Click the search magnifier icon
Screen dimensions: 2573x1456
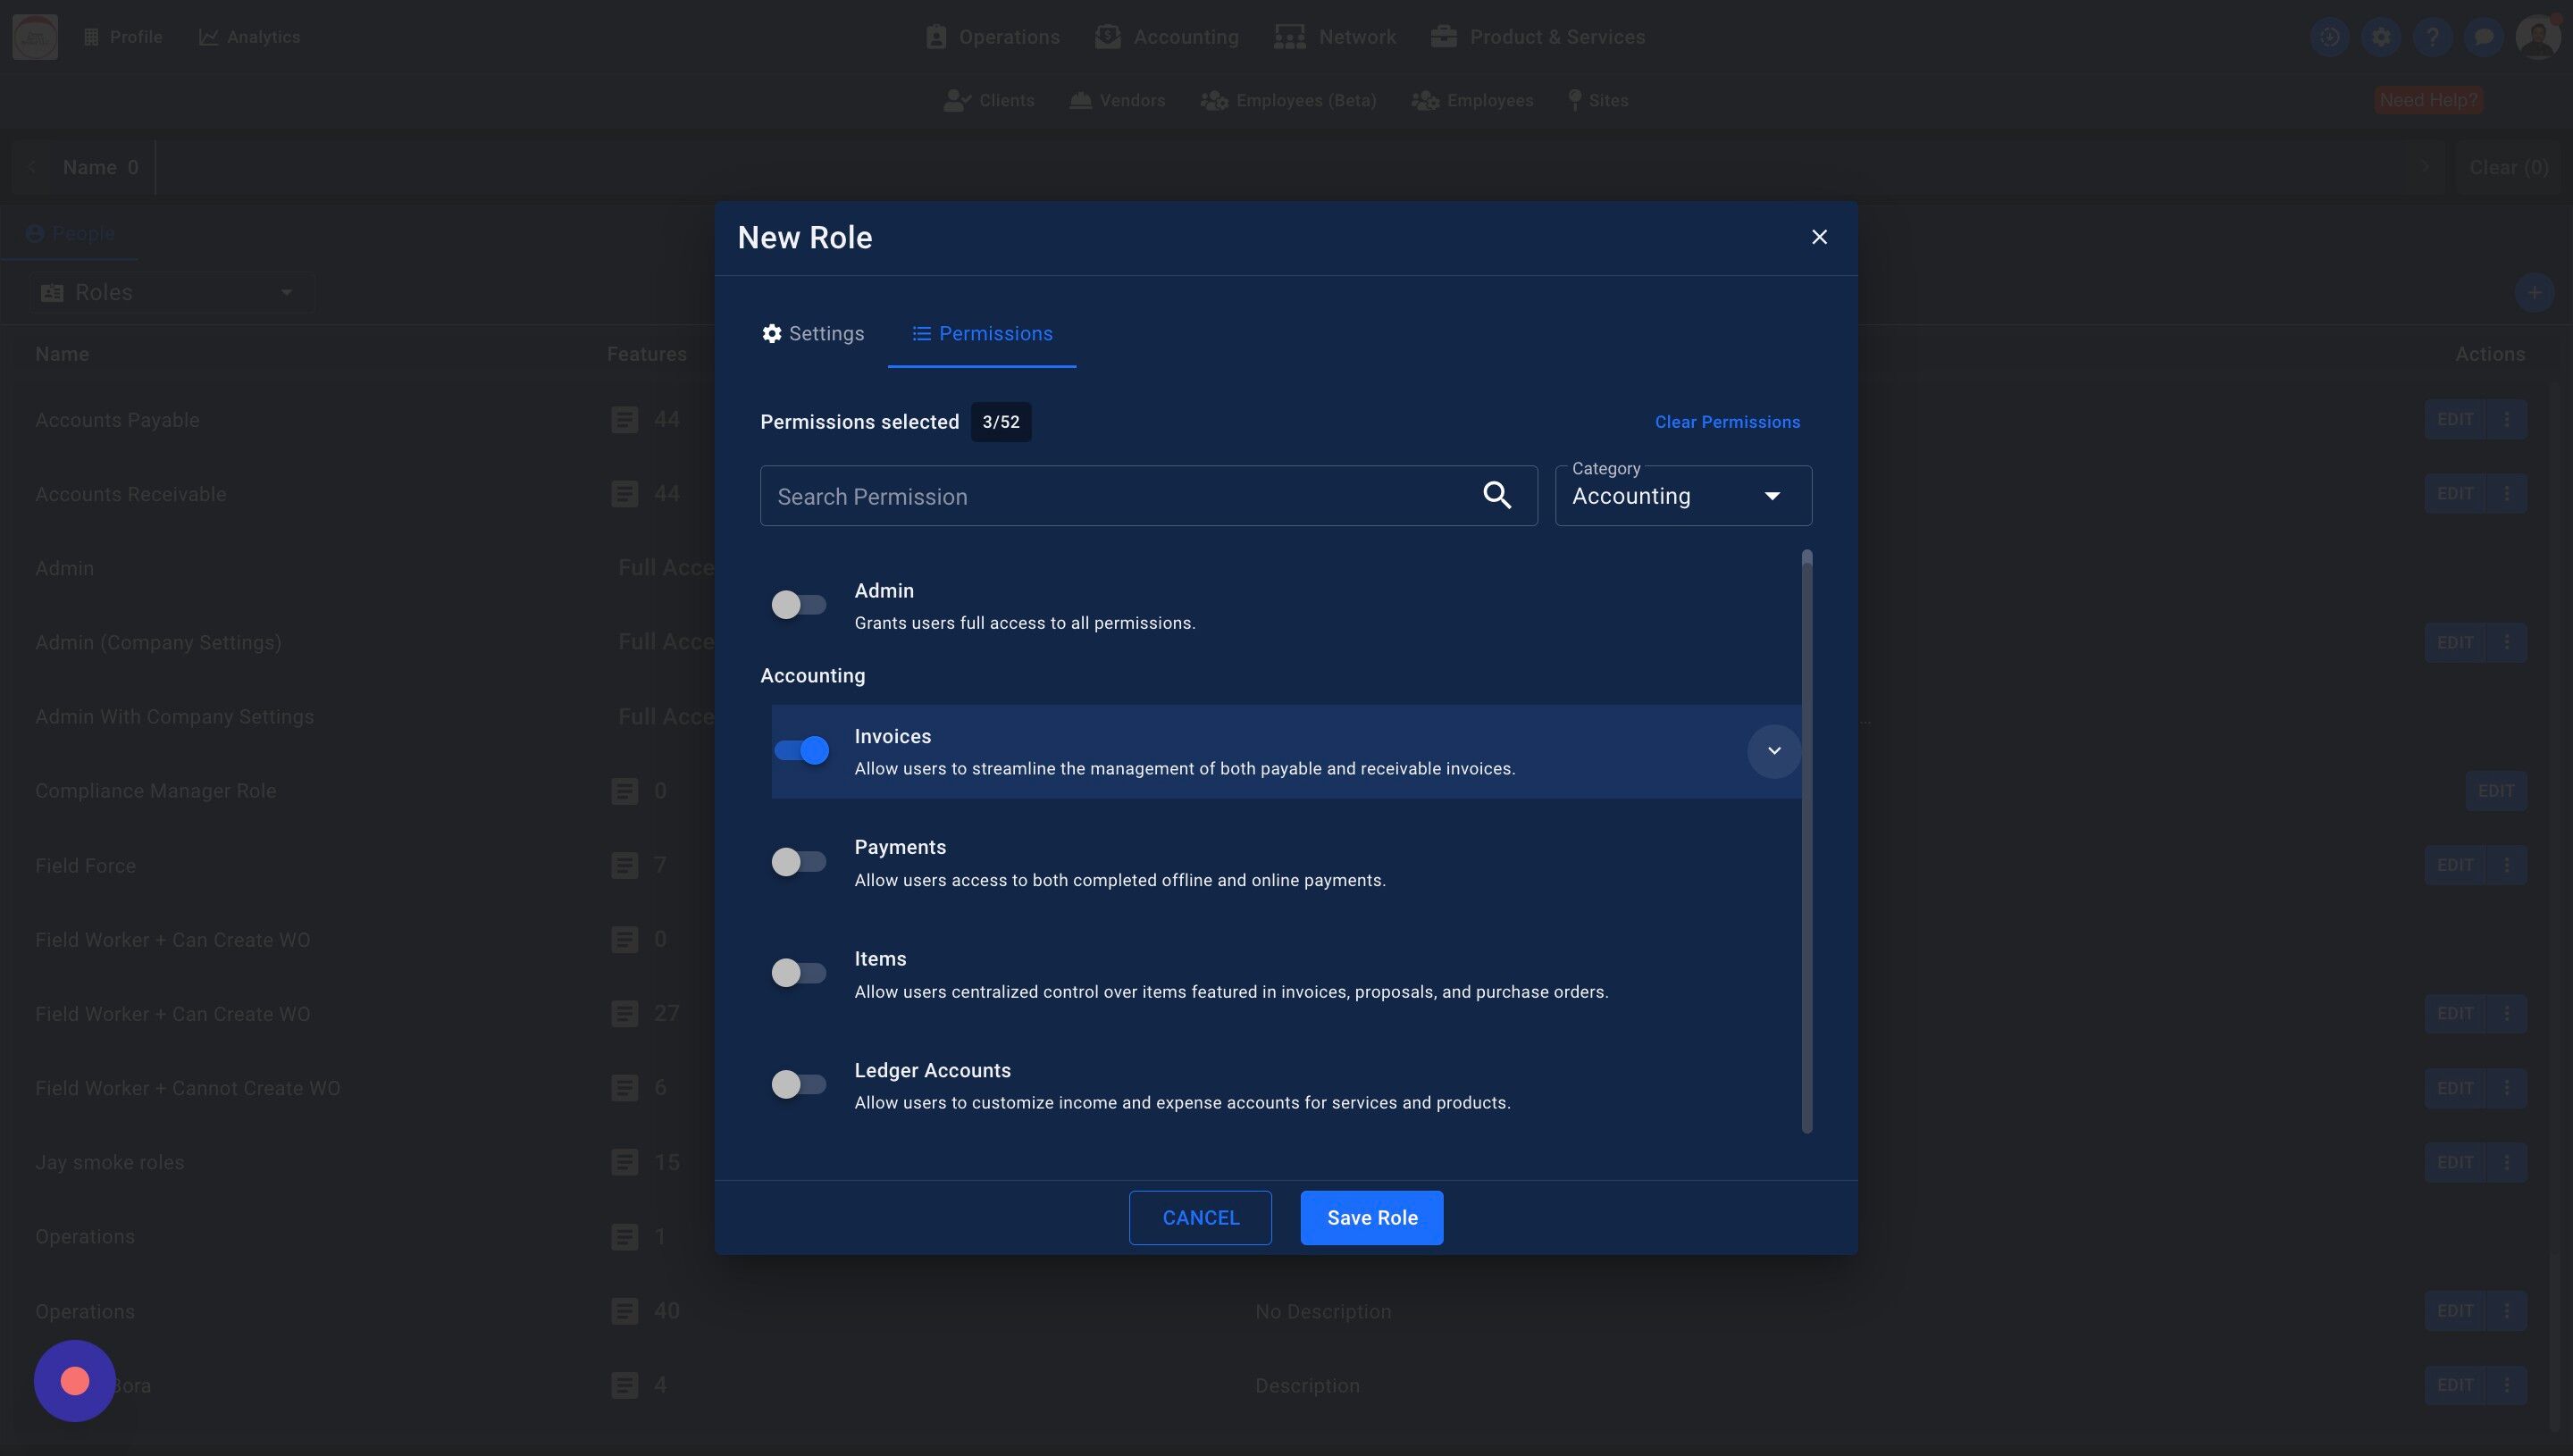click(1496, 495)
